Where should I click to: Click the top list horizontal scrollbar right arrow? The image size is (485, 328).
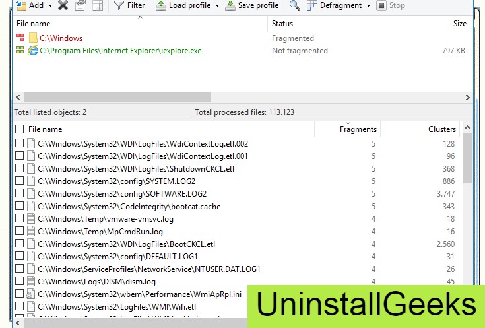click(468, 97)
